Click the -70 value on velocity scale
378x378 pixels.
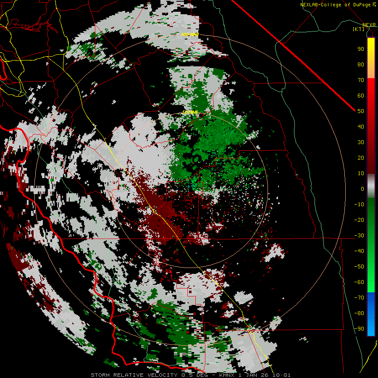point(359,298)
